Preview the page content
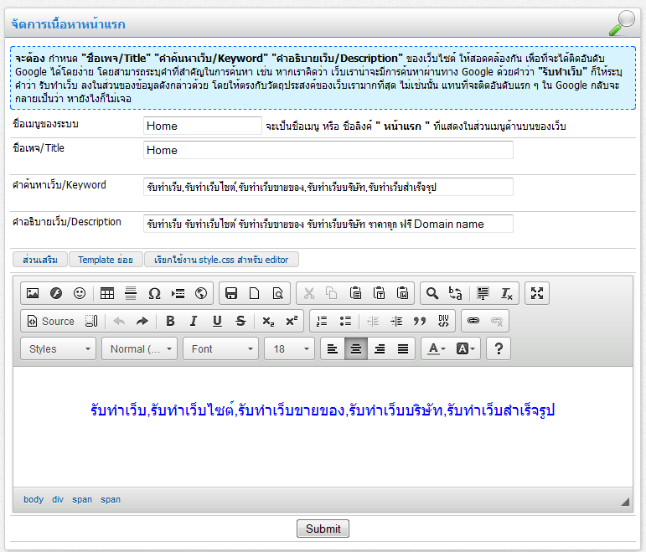The image size is (646, 552). click(x=278, y=293)
